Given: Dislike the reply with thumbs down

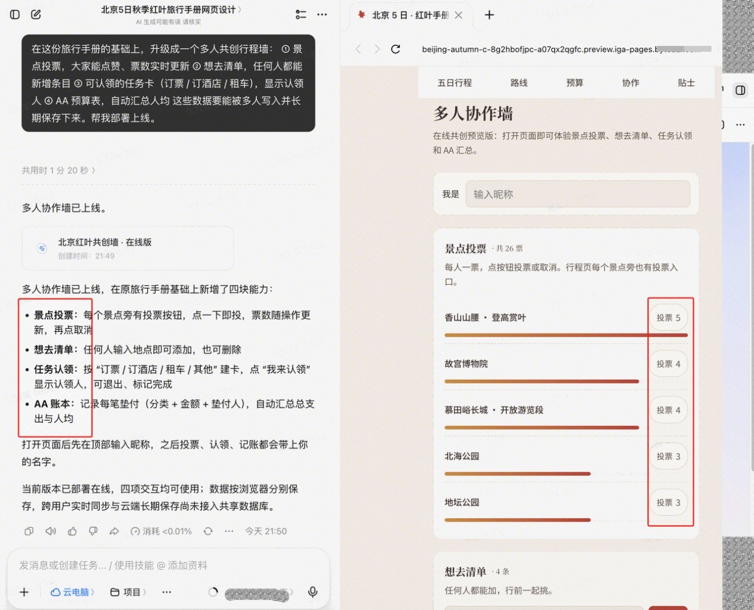Looking at the screenshot, I should [x=93, y=531].
